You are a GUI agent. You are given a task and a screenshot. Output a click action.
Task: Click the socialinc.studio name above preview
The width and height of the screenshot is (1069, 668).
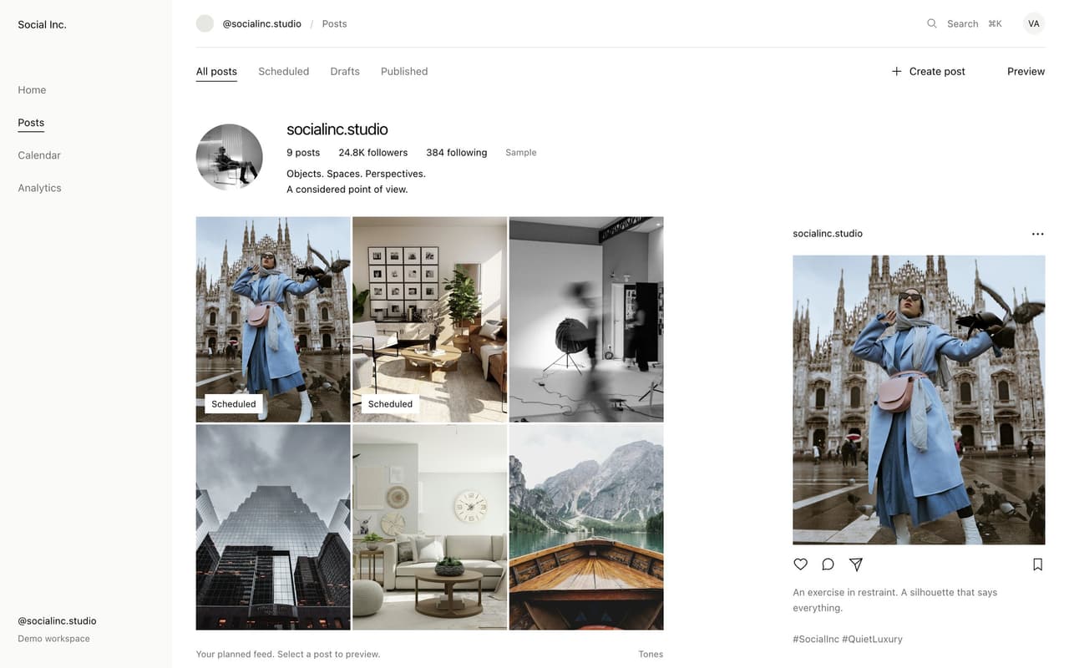tap(828, 234)
